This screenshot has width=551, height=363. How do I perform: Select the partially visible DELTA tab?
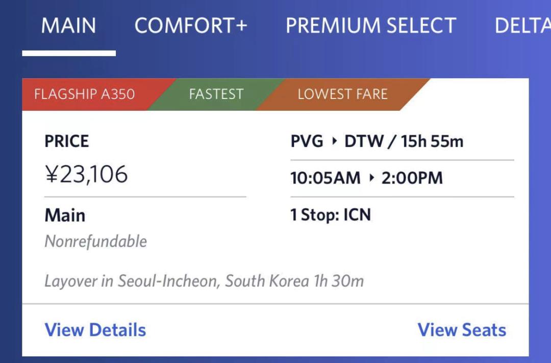click(522, 26)
